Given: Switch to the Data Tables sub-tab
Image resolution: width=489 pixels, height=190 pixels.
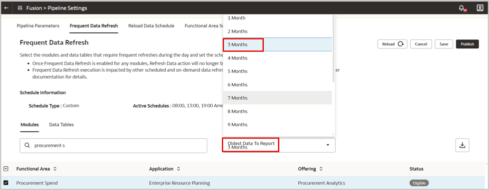Looking at the screenshot, I should tap(61, 125).
